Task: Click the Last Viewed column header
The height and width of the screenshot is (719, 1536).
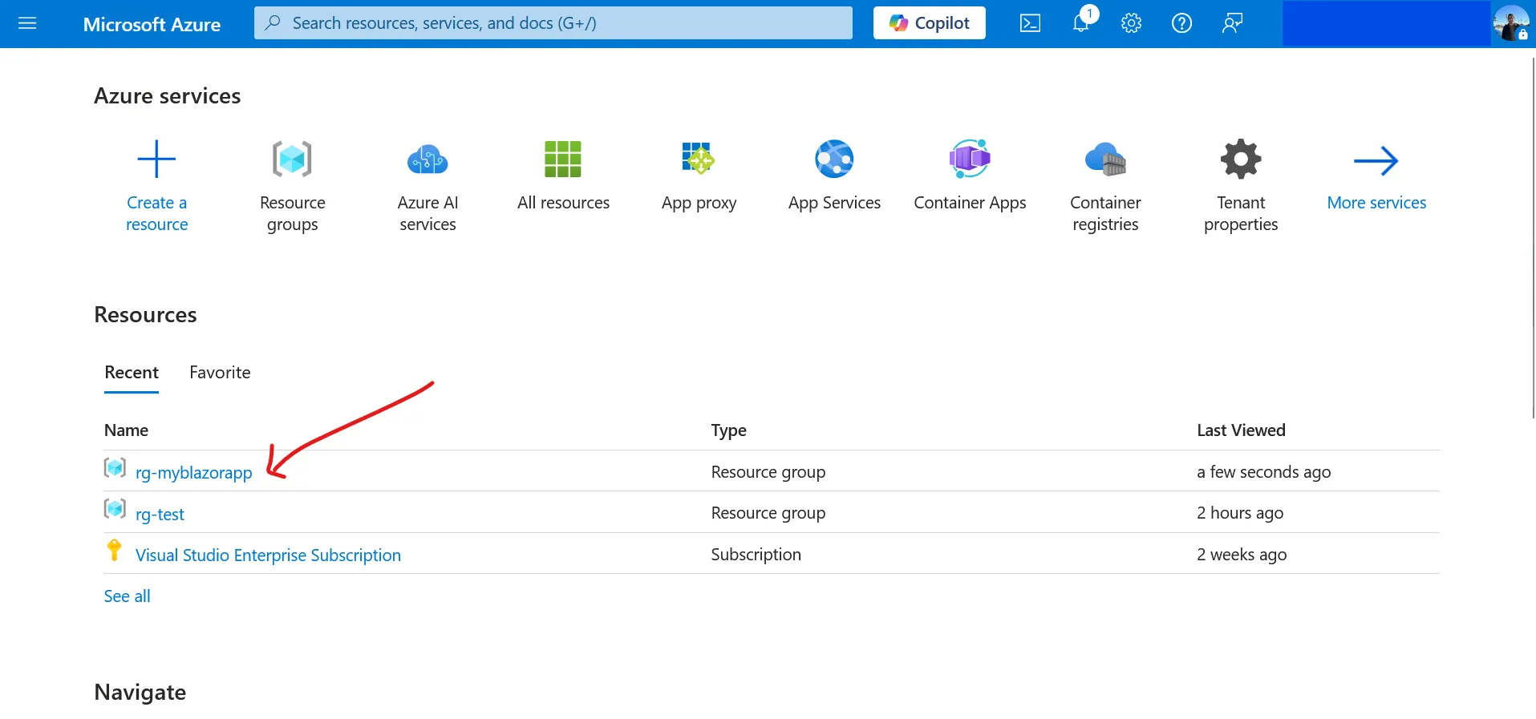Action: tap(1241, 430)
